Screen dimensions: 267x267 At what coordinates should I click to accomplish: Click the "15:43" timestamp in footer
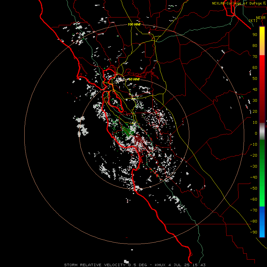199,265
